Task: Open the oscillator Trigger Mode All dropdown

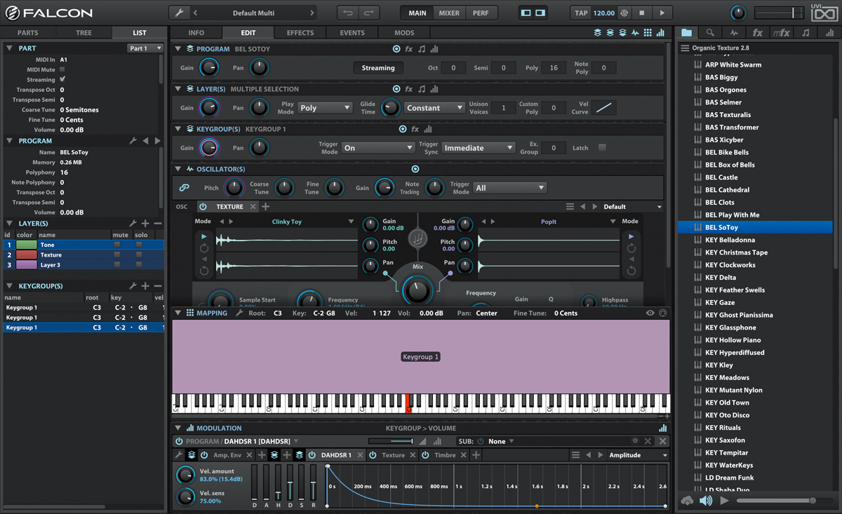Action: (x=509, y=188)
